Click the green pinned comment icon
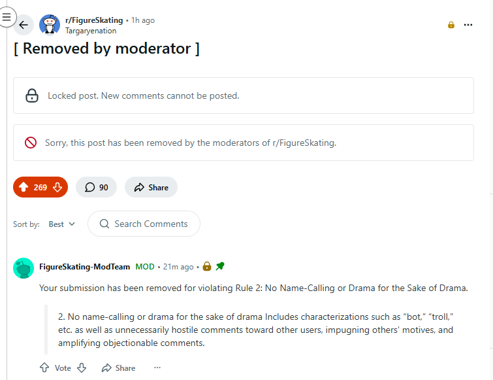Viewport: 493px width, 380px height. pyautogui.click(x=220, y=266)
